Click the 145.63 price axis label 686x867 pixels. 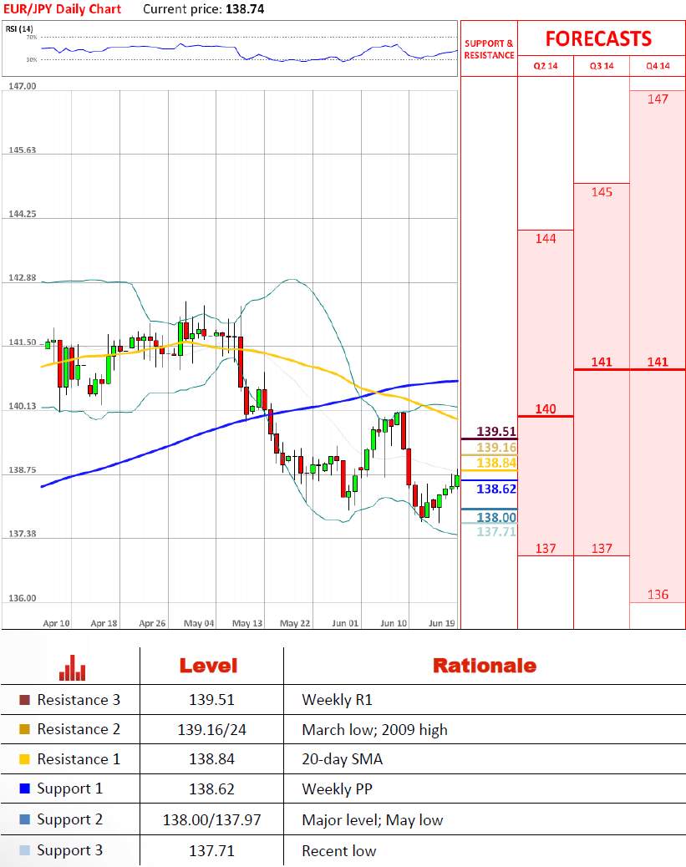coord(22,150)
